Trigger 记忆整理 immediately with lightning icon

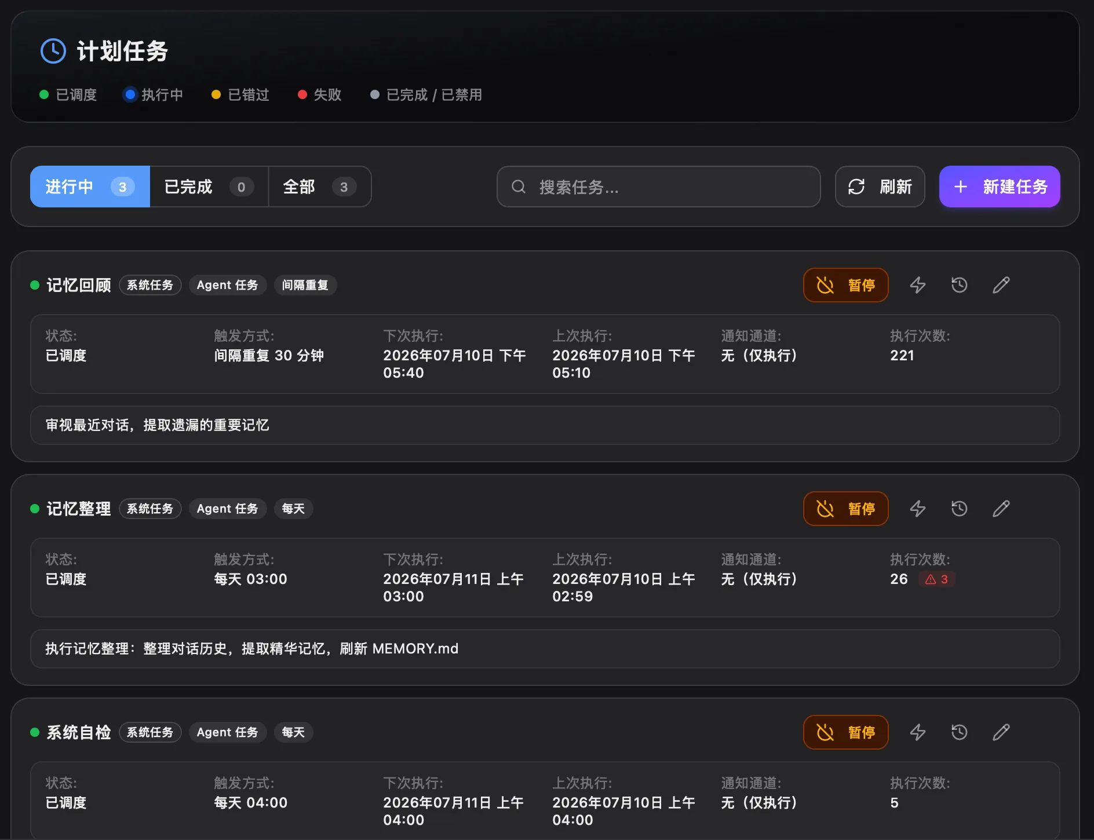tap(918, 509)
